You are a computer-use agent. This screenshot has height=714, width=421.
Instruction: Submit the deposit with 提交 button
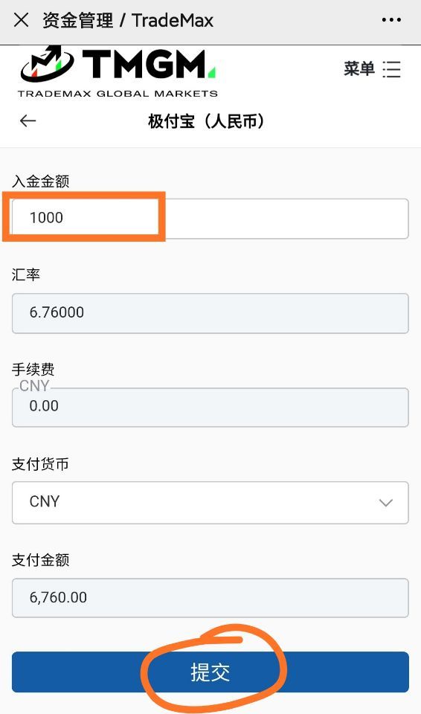click(210, 672)
